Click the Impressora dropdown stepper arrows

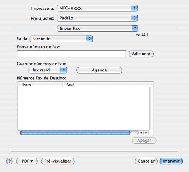(135, 8)
